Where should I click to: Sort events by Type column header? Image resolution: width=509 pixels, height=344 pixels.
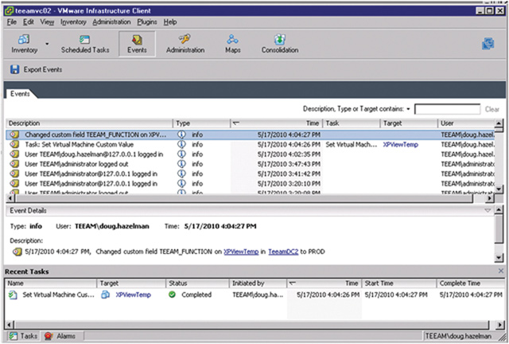[x=201, y=123]
